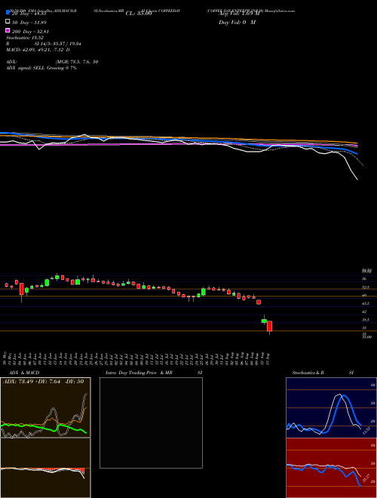
Task: Click the 'ADX signal: SELL' text line
Action: coord(41,68)
